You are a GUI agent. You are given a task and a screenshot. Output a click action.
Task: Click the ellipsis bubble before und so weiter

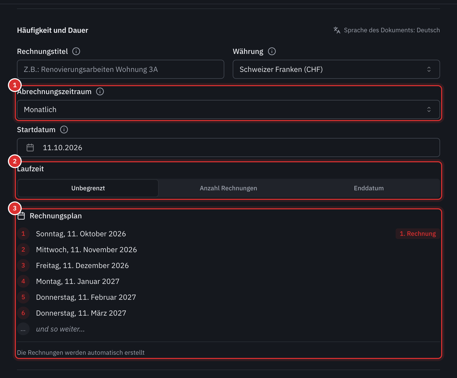pos(23,329)
